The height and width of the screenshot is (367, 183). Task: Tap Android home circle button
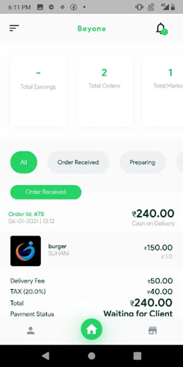pos(91,356)
